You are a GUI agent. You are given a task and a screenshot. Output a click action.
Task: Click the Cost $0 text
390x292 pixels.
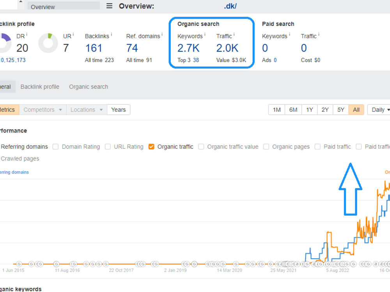[310, 60]
